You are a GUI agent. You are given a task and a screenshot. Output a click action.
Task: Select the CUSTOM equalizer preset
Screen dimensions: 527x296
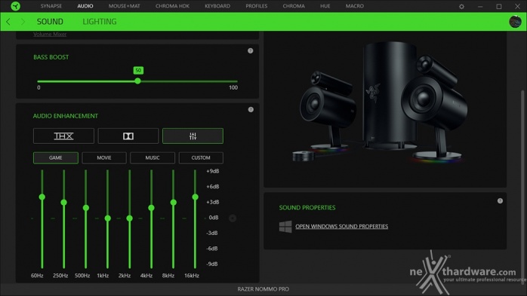pyautogui.click(x=201, y=157)
